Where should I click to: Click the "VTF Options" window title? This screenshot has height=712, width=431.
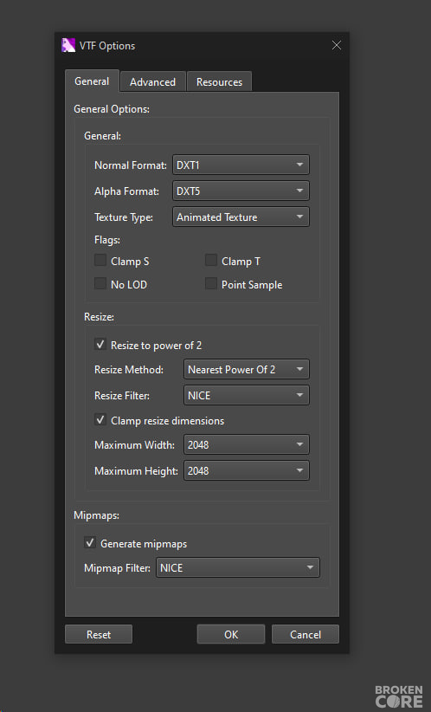107,46
